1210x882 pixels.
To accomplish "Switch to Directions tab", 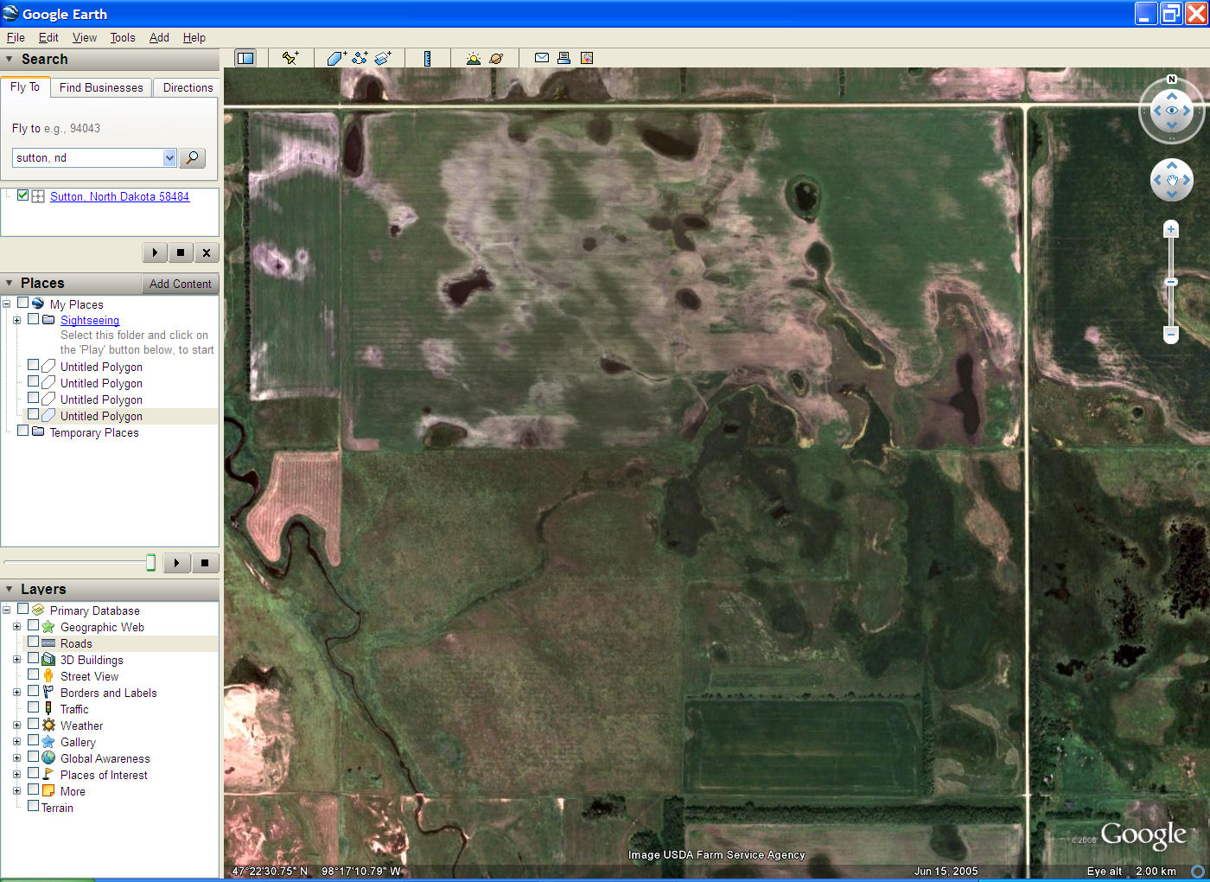I will pyautogui.click(x=188, y=87).
